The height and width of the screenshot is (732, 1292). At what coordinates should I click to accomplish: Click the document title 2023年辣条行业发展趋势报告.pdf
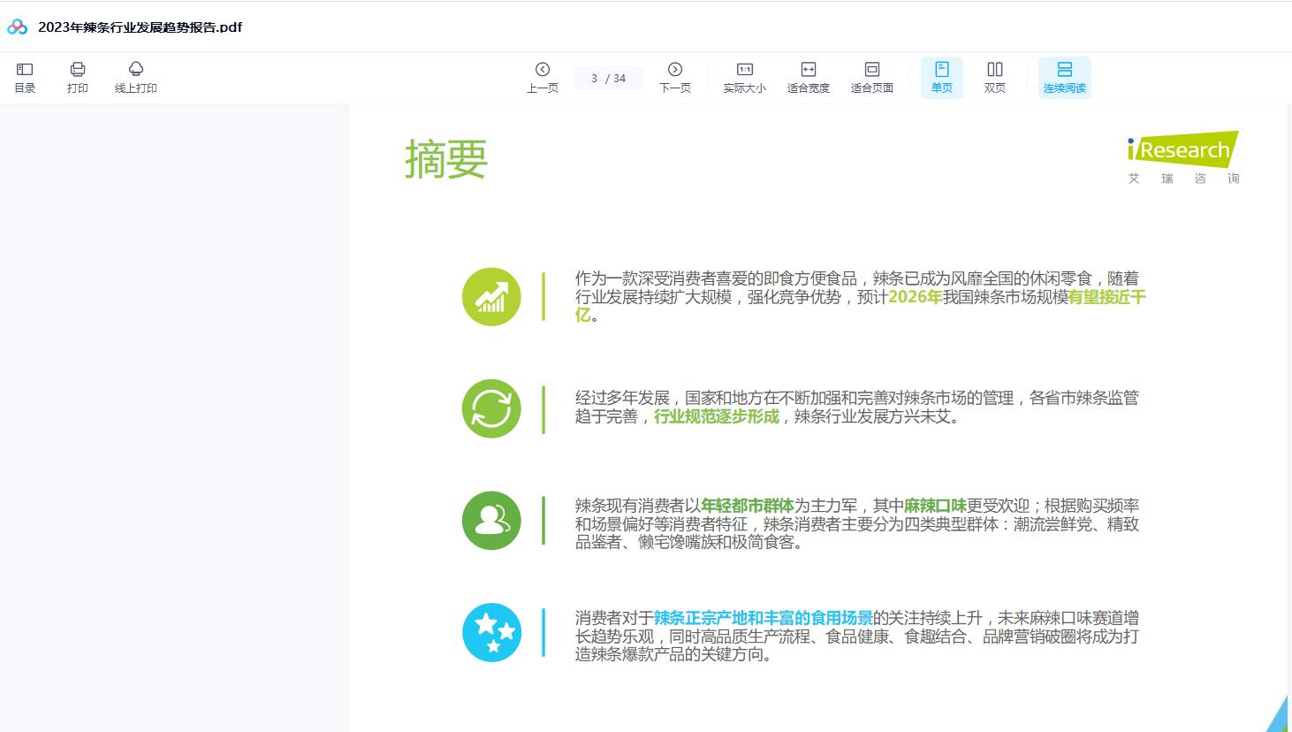138,27
